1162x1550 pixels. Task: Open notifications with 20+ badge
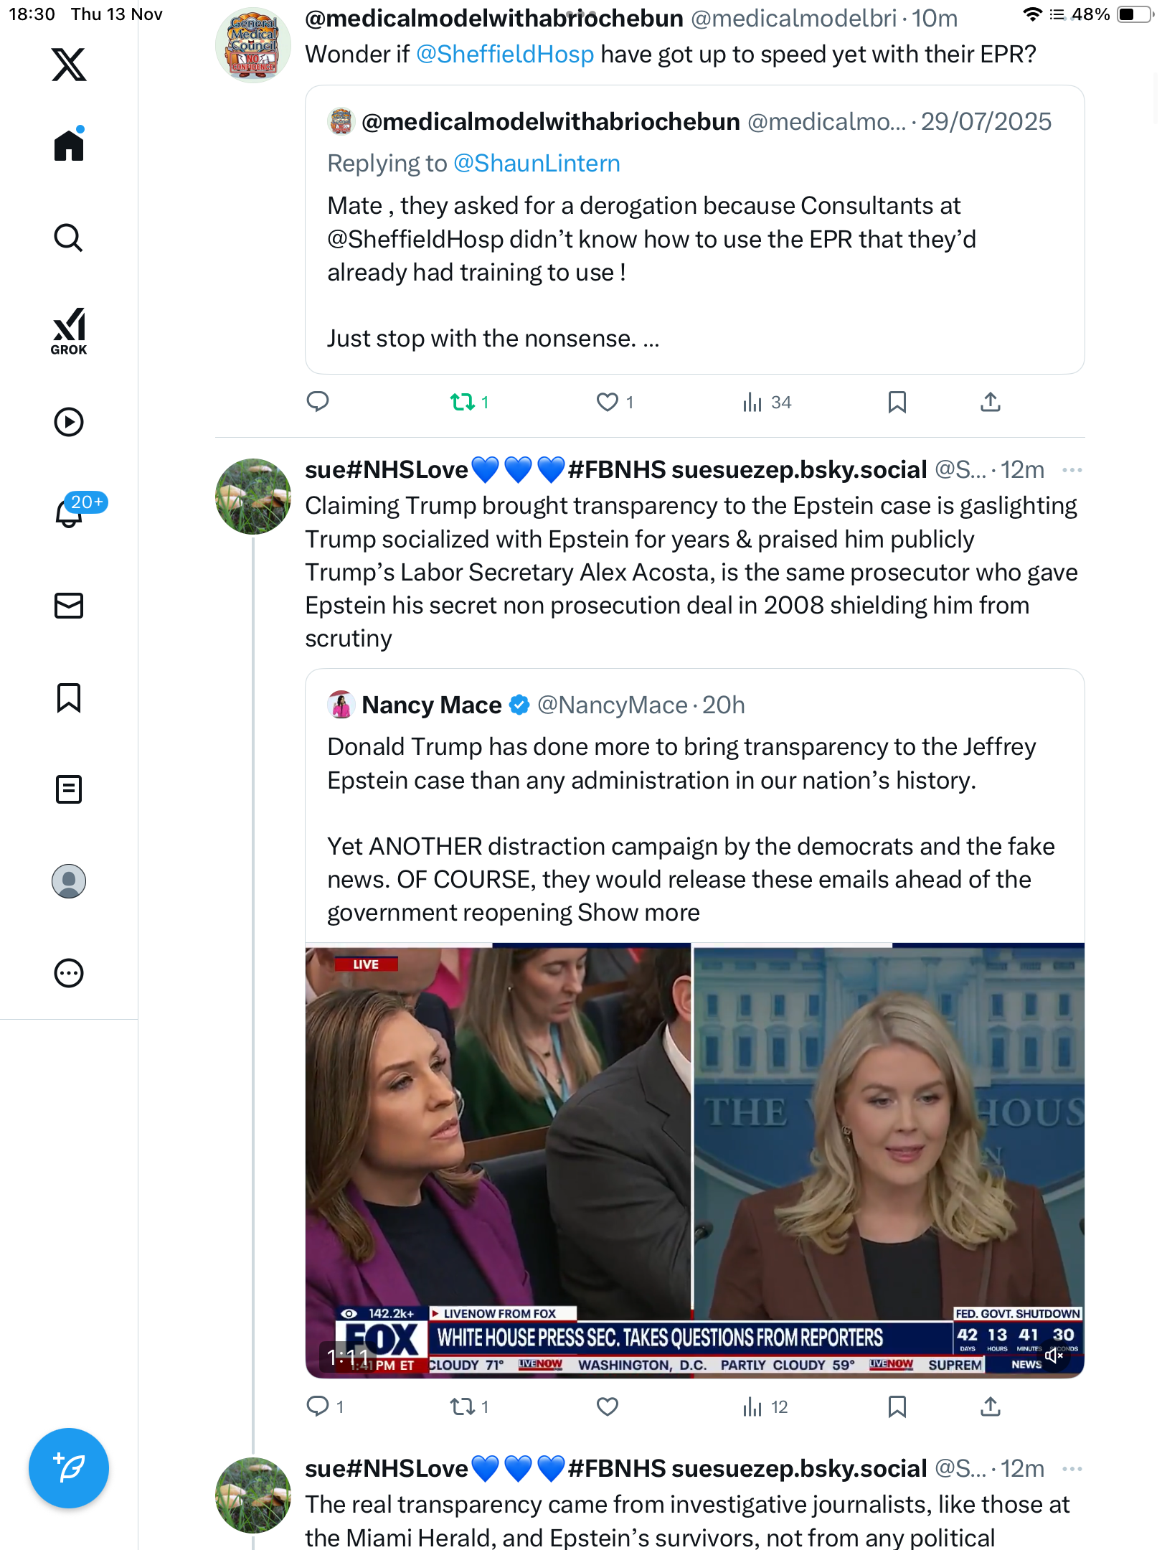pos(70,512)
